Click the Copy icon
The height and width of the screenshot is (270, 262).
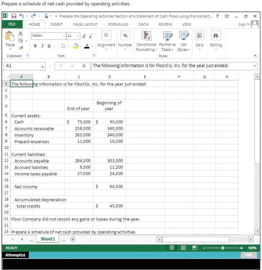(x=21, y=41)
